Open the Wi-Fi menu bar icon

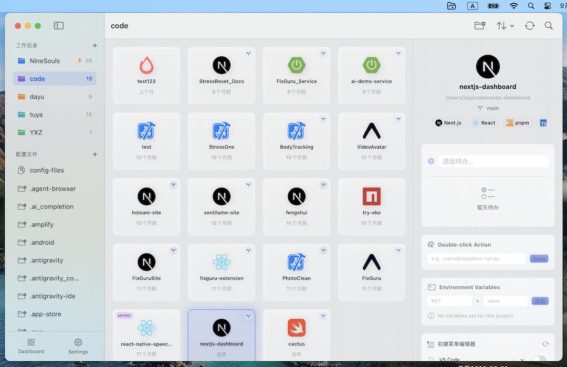[513, 6]
